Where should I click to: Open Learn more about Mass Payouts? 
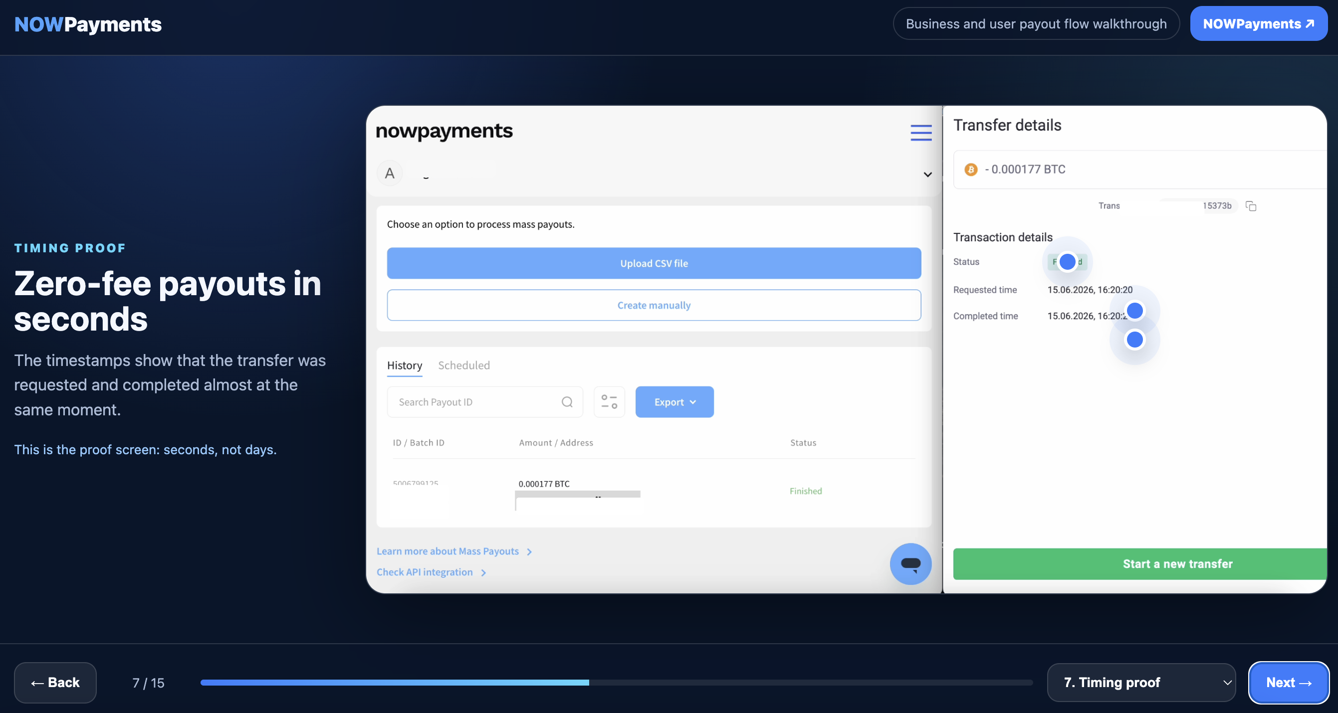tap(454, 551)
